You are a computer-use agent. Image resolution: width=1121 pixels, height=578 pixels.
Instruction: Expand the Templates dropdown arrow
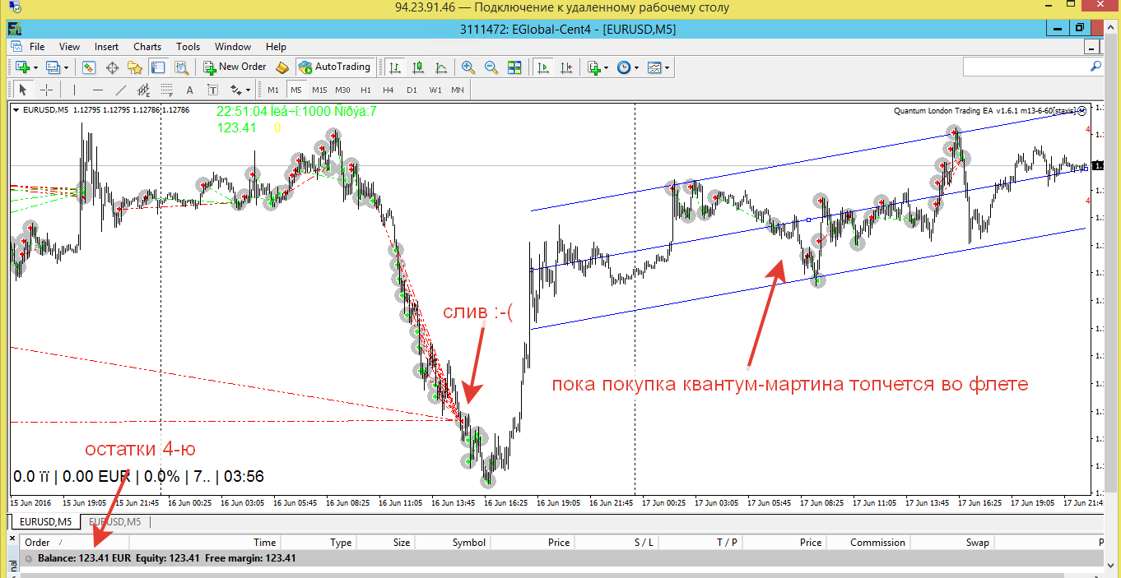pyautogui.click(x=667, y=68)
